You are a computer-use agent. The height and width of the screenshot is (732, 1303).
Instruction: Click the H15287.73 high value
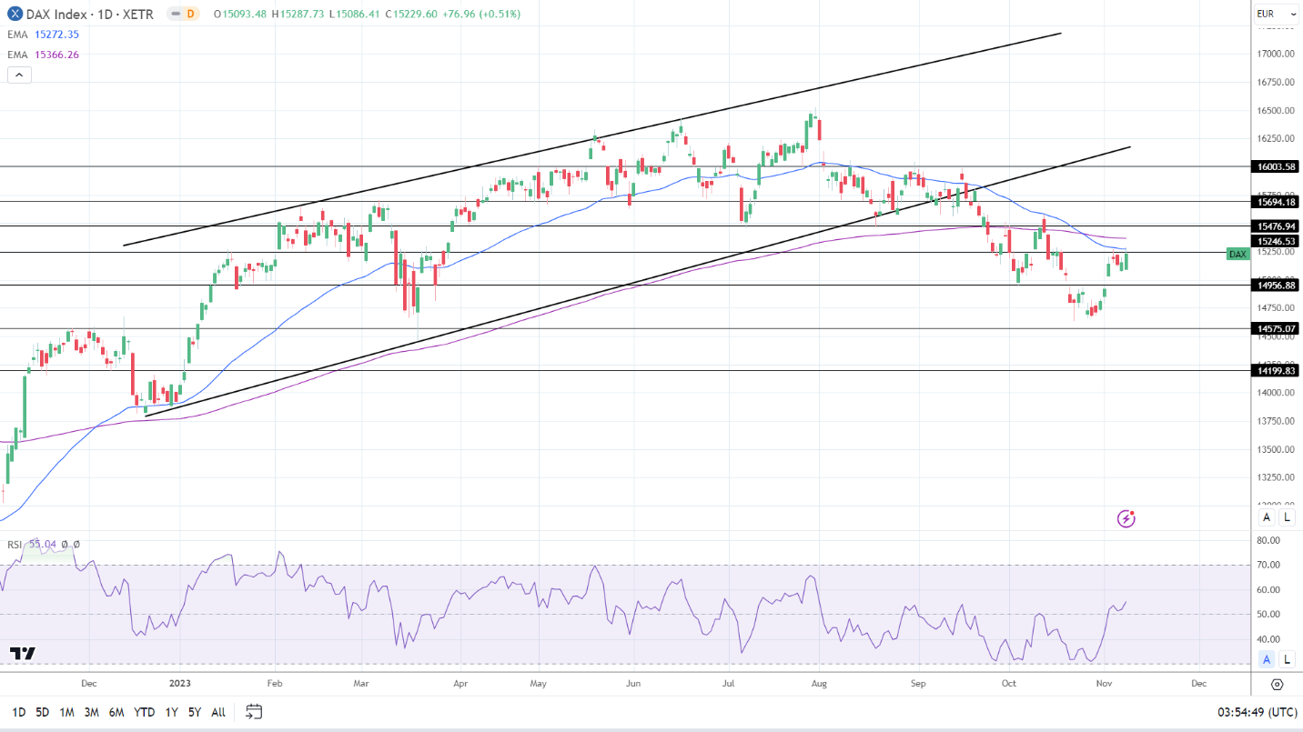tap(299, 14)
